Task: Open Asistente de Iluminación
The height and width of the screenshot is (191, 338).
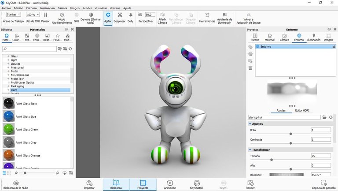Action: coord(224,18)
